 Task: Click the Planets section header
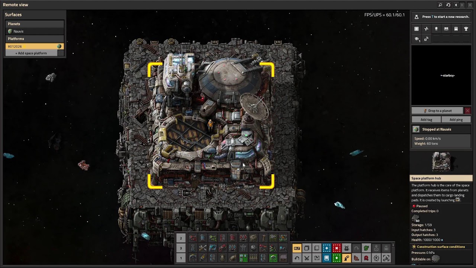click(35, 24)
